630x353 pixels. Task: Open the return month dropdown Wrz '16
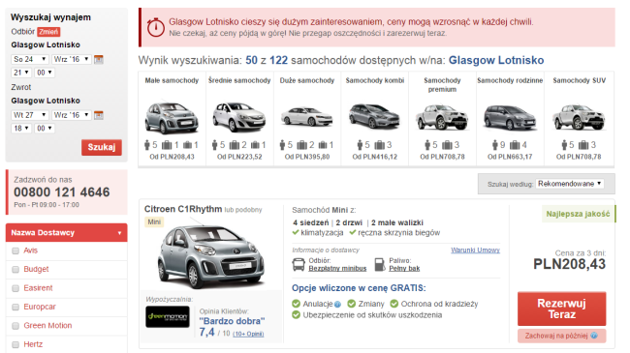[72, 115]
